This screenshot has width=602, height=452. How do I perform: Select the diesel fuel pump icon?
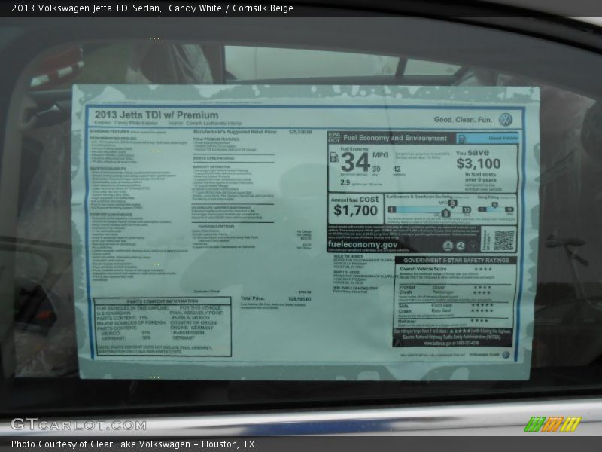pos(334,157)
